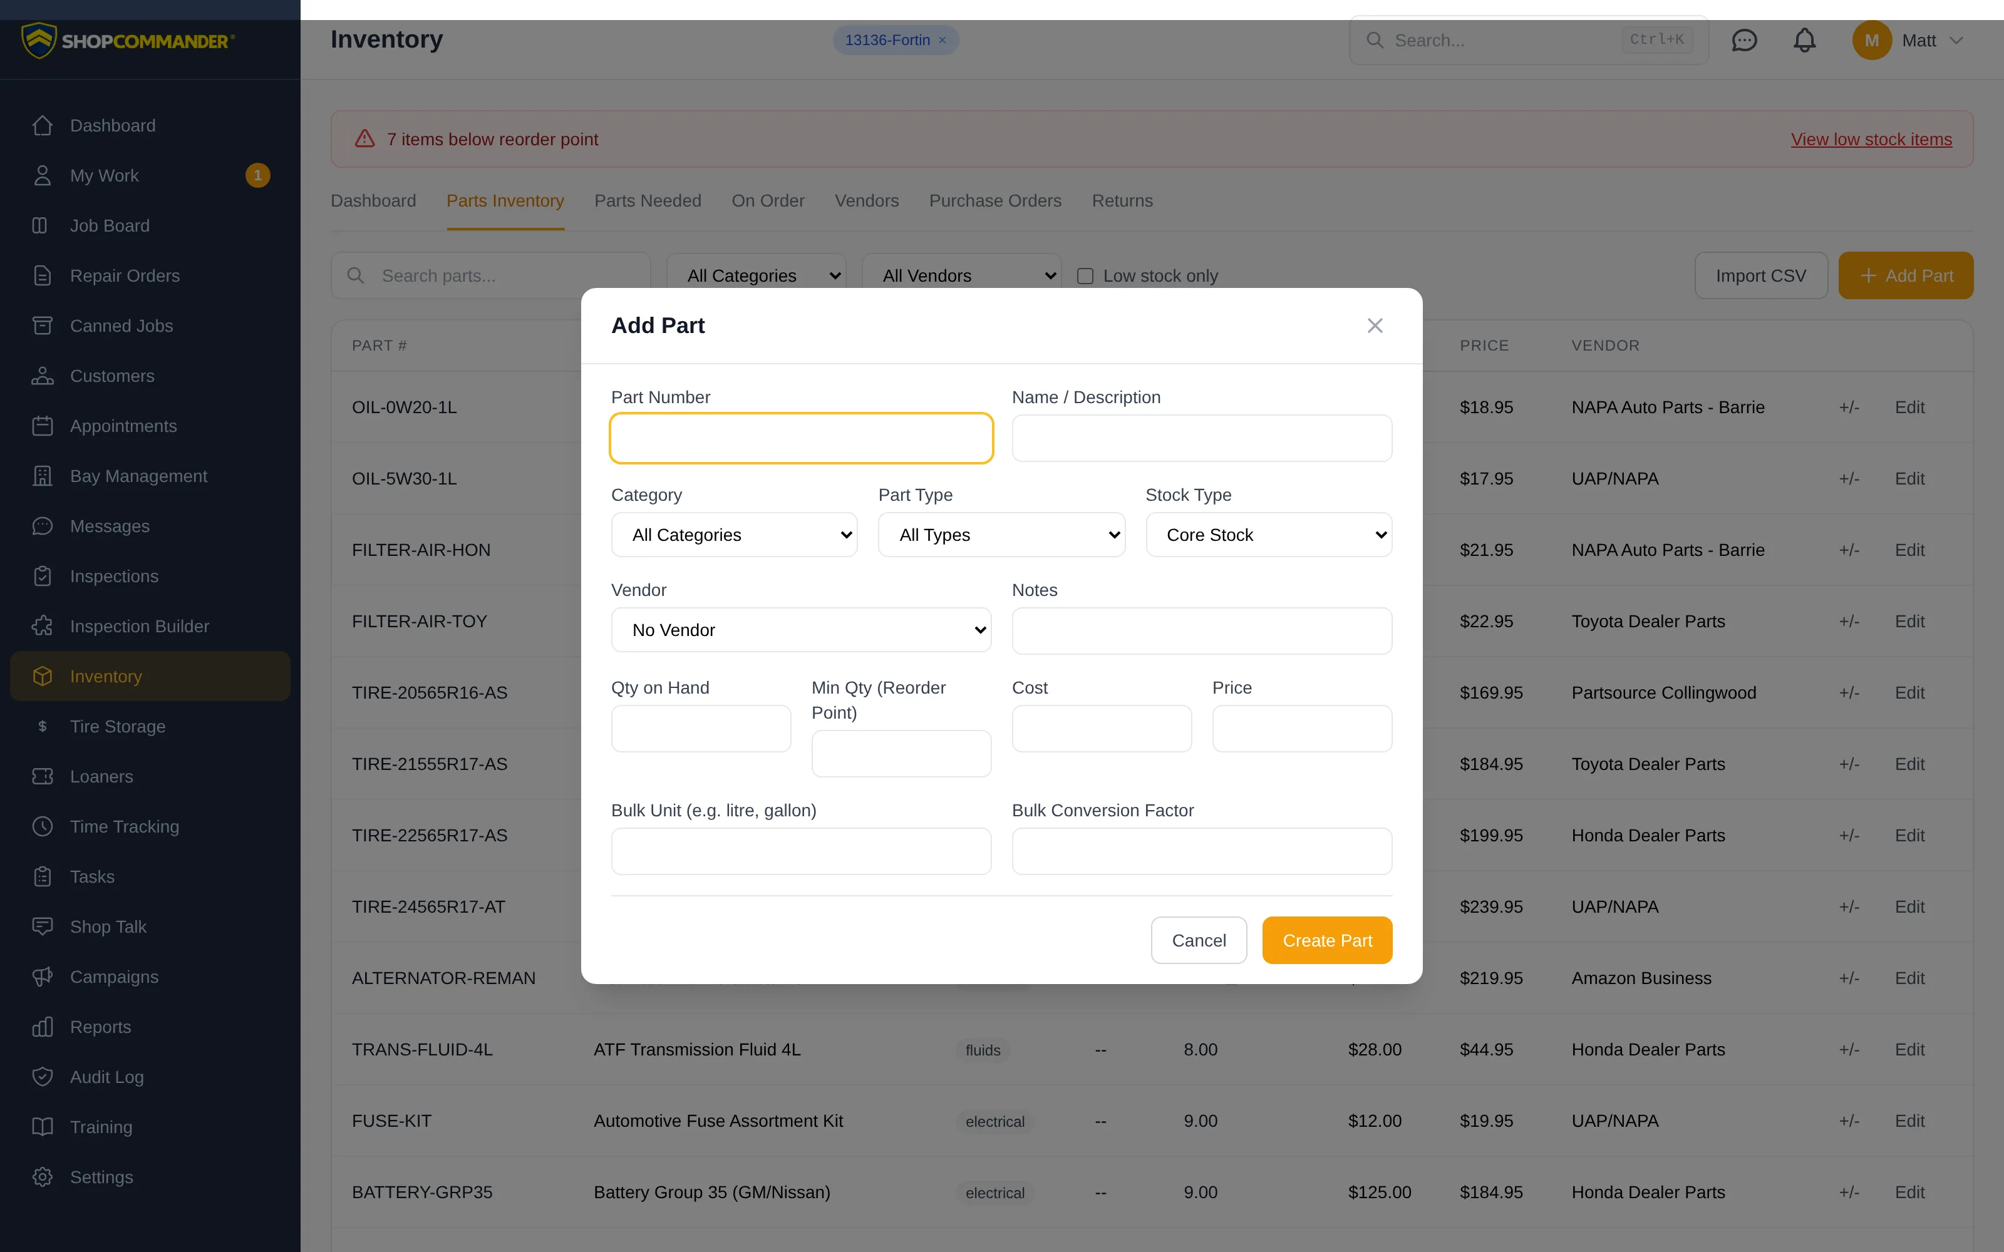Open Bay Management building icon
This screenshot has height=1252, width=2004.
[42, 476]
